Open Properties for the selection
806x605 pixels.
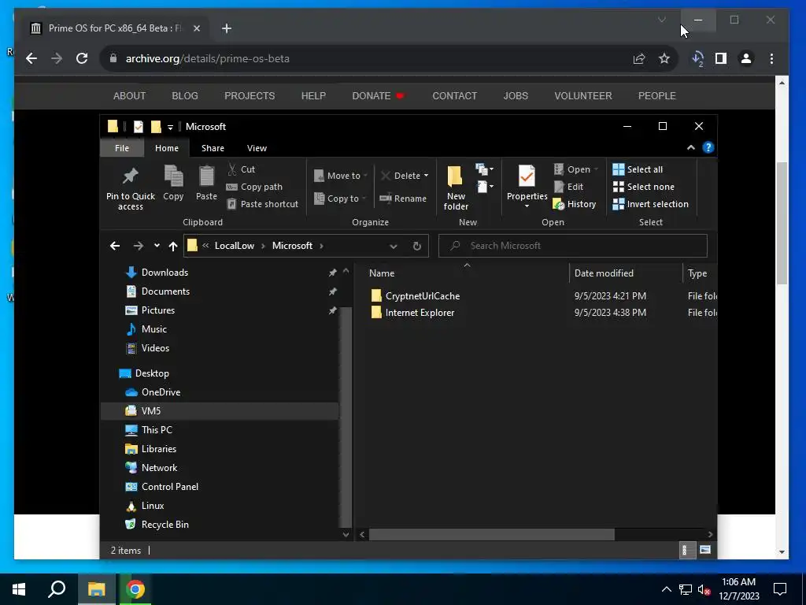point(527,186)
